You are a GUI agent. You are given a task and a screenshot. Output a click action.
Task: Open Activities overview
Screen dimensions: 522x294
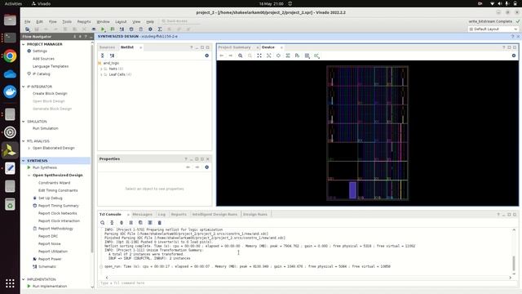click(x=13, y=3)
